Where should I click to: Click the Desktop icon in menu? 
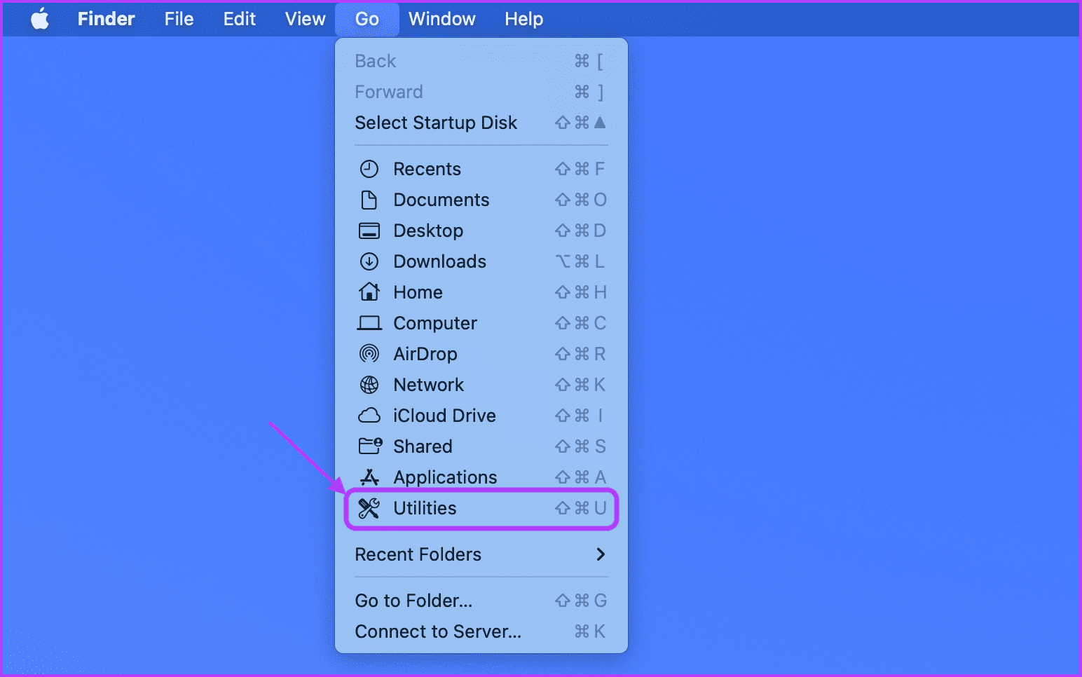(369, 231)
